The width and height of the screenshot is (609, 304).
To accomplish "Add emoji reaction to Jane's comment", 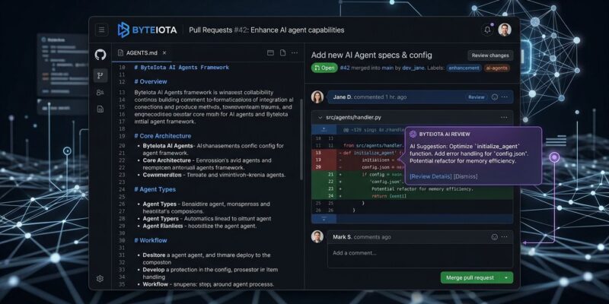I will click(494, 97).
